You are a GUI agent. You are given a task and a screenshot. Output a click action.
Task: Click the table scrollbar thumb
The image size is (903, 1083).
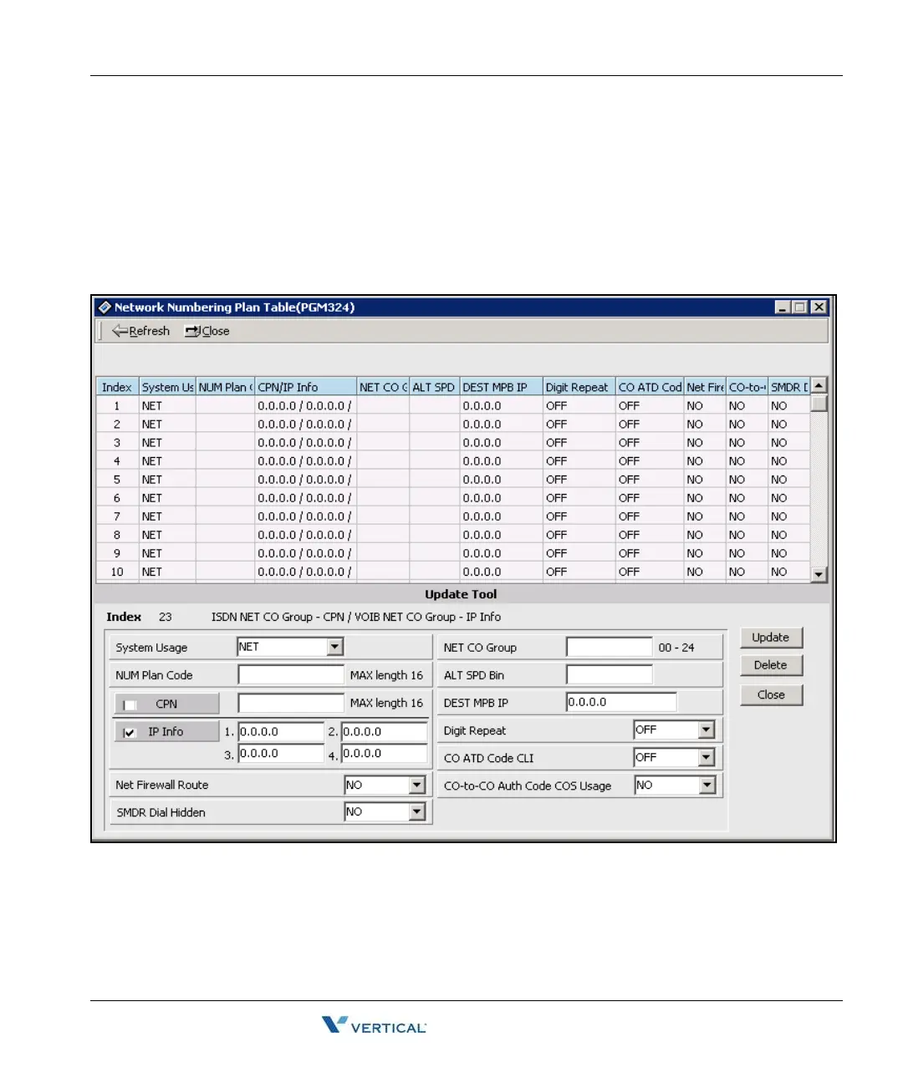pos(819,403)
